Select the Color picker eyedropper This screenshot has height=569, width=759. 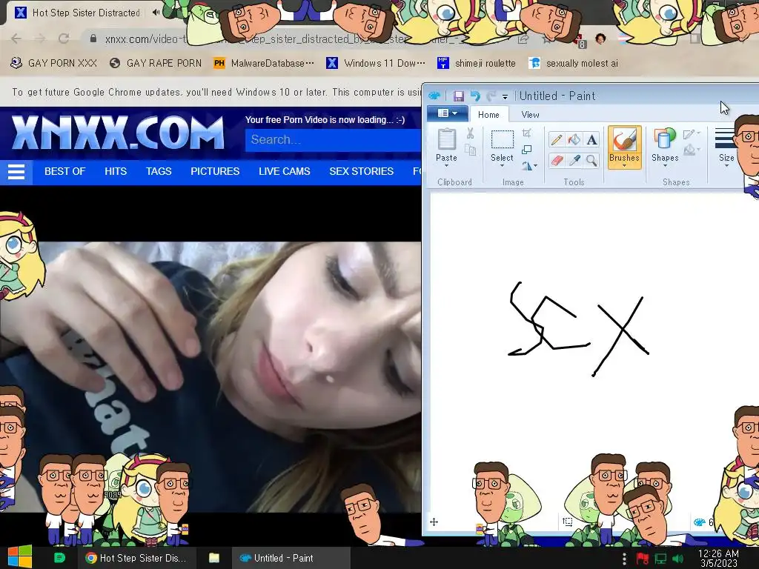click(x=574, y=160)
